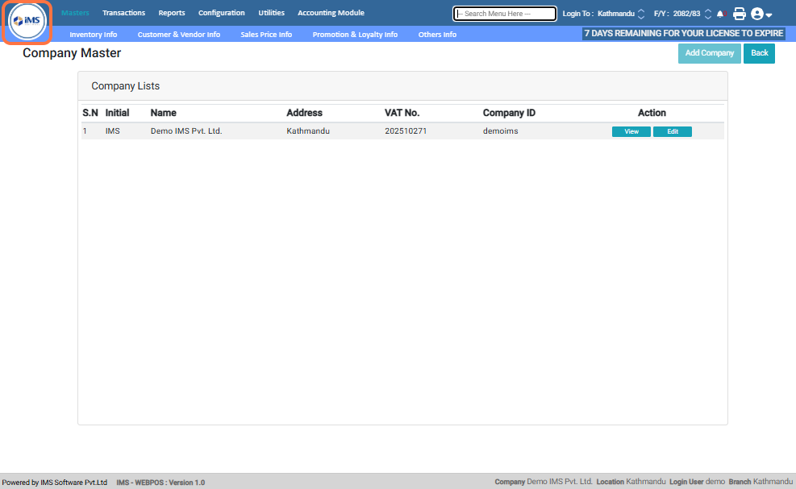Select Promotion & Loyalty Info submenu
Image resolution: width=796 pixels, height=489 pixels.
355,35
